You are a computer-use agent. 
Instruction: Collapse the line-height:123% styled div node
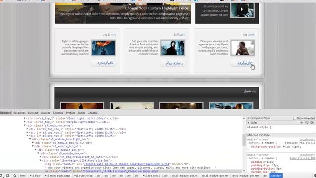40,160
